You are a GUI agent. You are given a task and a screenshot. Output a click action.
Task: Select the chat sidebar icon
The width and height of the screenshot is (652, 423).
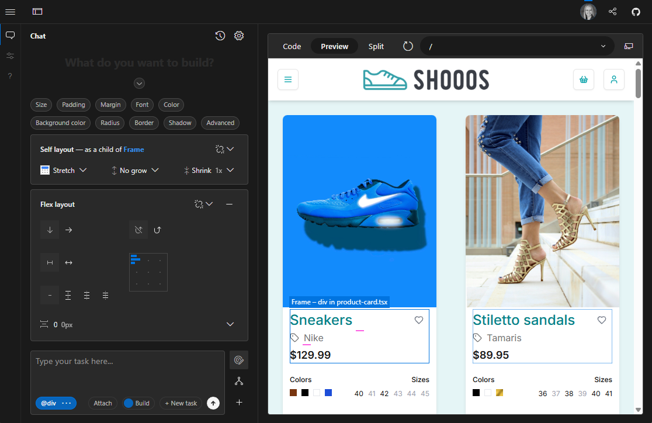tap(11, 36)
